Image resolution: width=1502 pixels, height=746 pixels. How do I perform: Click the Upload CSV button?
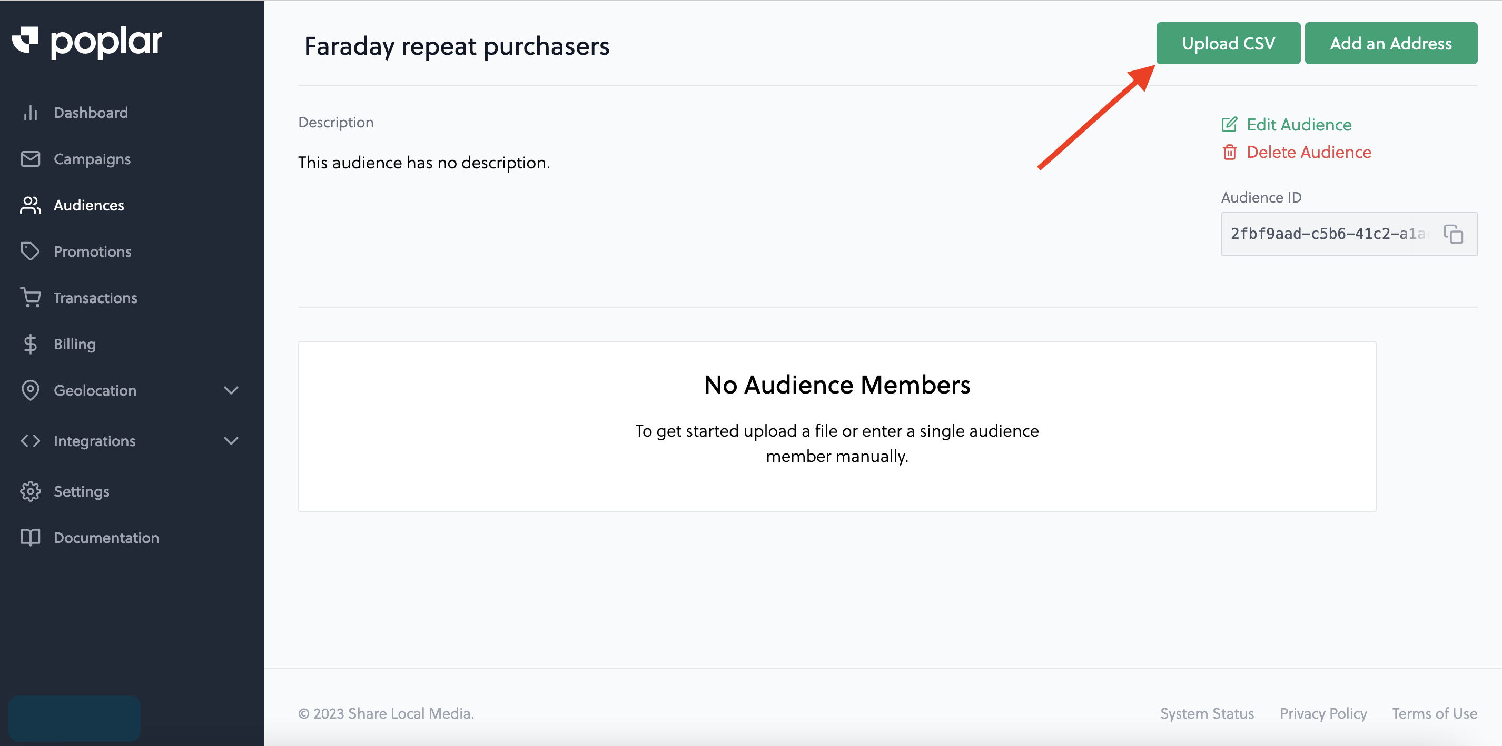pyautogui.click(x=1228, y=43)
